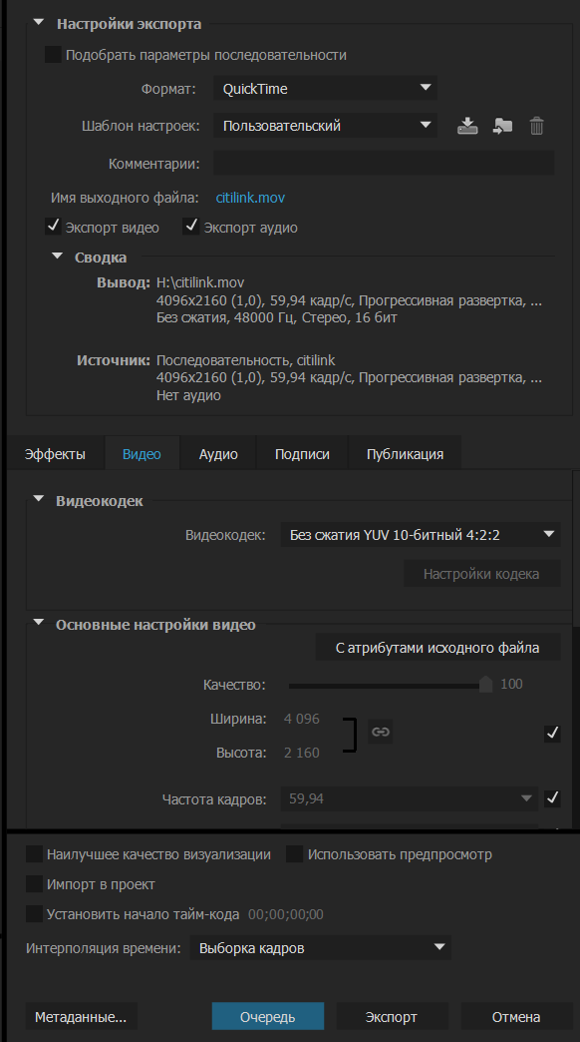
Task: Click the Отмена button
Action: click(x=516, y=1017)
